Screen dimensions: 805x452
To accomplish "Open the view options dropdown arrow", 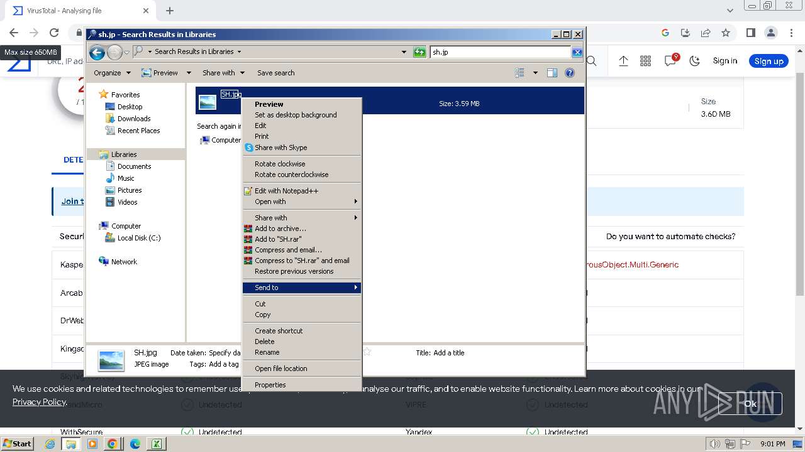I will click(x=535, y=73).
